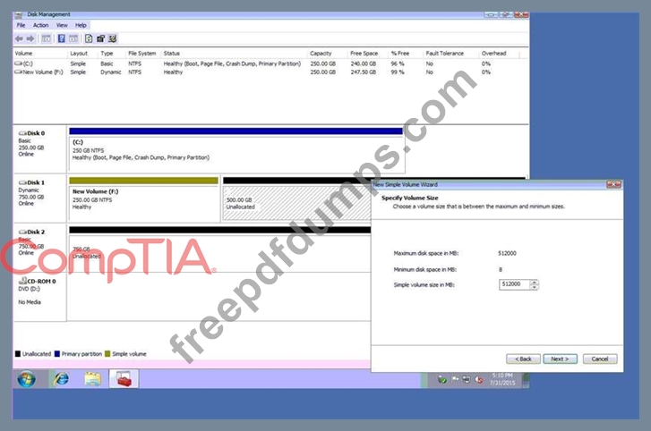
Task: Open the Action menu
Action: [x=41, y=25]
